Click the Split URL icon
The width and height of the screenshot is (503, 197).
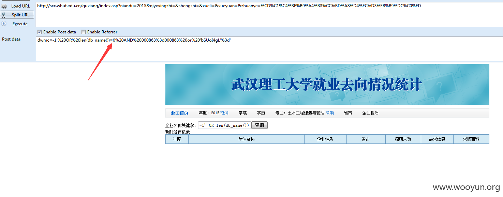click(x=4, y=15)
